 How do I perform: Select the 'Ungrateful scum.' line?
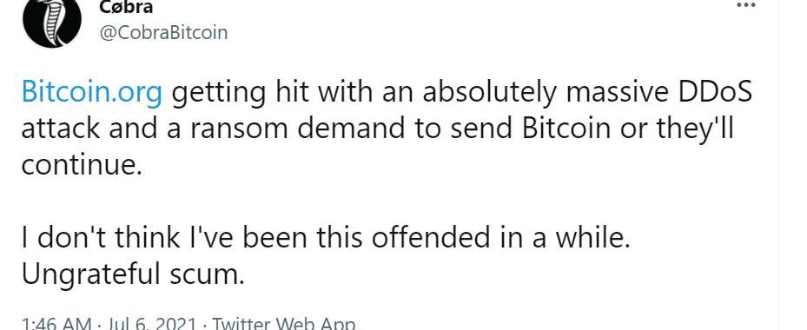(132, 276)
